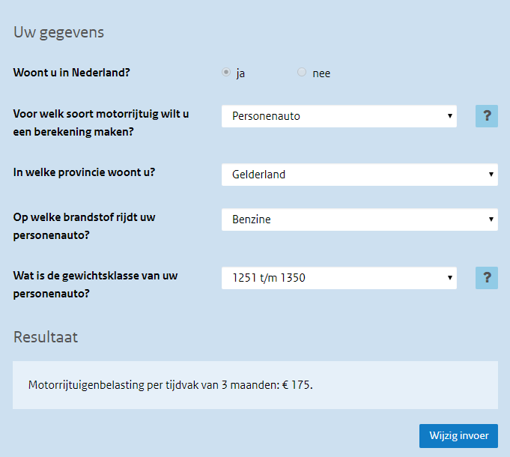Click the motorrijtuig type question label
This screenshot has height=457, width=510.
pos(100,123)
